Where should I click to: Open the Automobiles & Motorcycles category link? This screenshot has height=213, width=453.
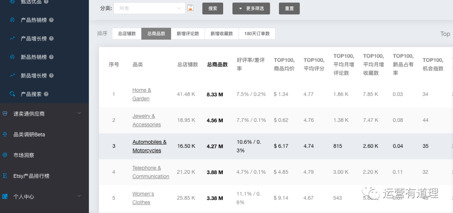click(149, 146)
